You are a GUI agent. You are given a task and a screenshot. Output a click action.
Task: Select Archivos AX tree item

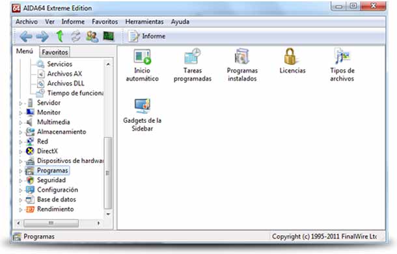(x=64, y=73)
